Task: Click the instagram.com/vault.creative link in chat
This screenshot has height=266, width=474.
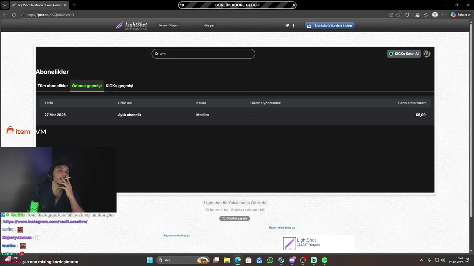Action: pos(45,222)
